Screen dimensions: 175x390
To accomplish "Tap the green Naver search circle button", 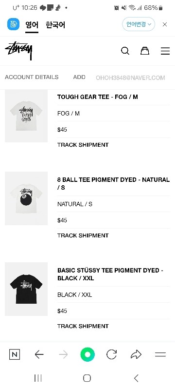I will click(87, 354).
